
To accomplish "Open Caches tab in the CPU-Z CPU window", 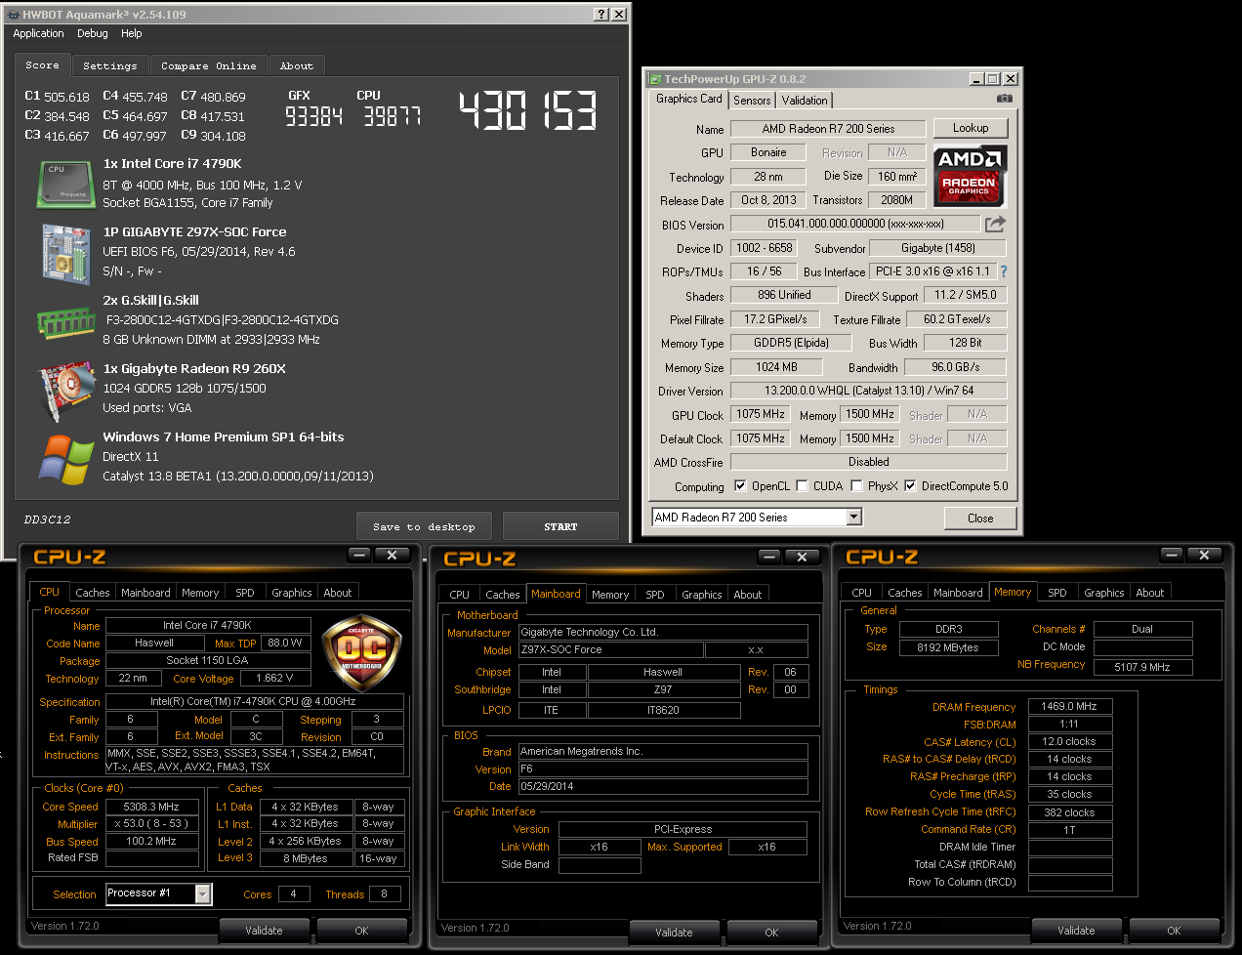I will coord(93,592).
